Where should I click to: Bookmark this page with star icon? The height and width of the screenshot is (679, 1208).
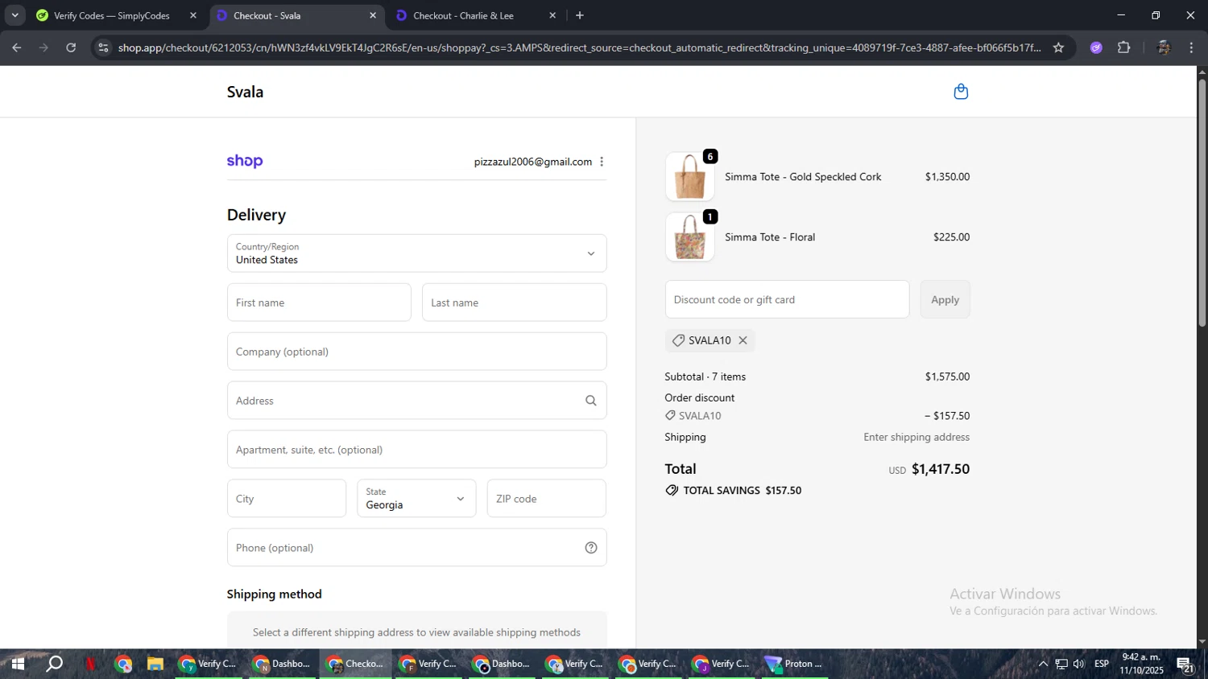(1058, 47)
